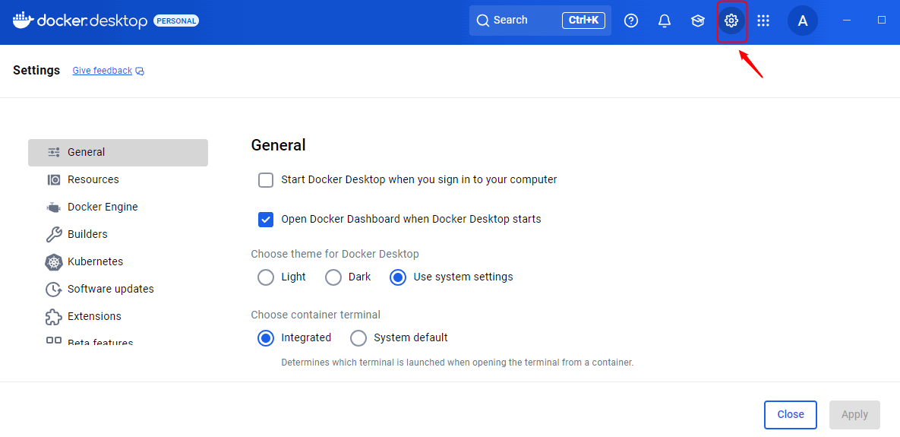Viewport: 900px width, 437px height.
Task: Open the Builders settings section
Action: click(87, 235)
